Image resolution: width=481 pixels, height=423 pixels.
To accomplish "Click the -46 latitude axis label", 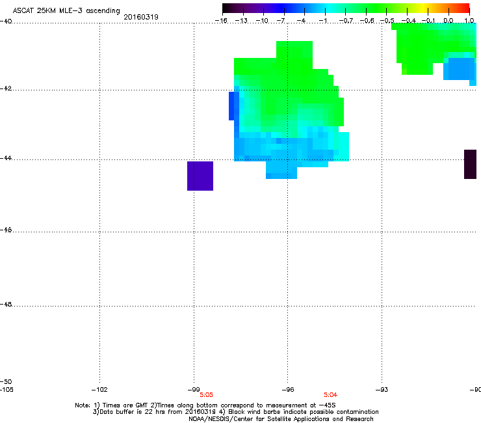I will click(6, 230).
